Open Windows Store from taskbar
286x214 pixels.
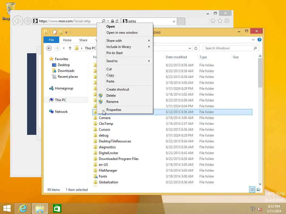57,208
